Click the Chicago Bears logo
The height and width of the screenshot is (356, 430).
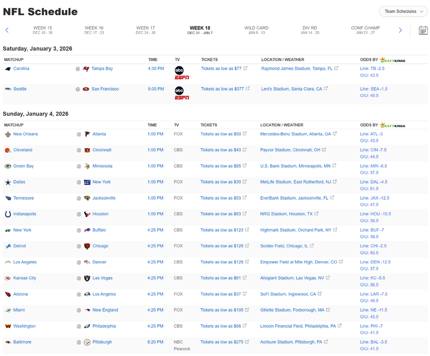(87, 246)
